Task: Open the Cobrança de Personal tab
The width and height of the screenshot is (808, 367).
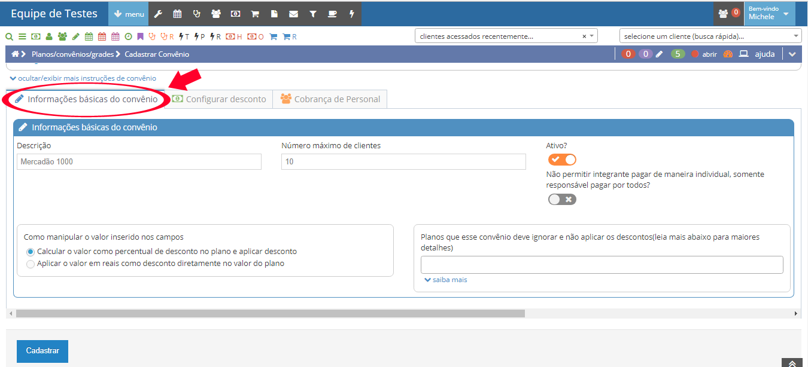Action: click(330, 99)
